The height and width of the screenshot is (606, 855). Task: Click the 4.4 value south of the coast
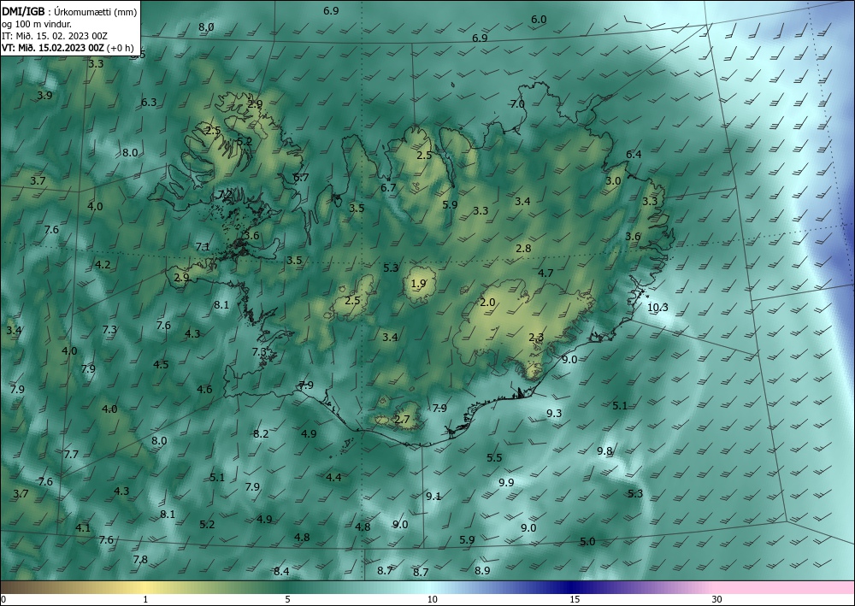pyautogui.click(x=333, y=478)
